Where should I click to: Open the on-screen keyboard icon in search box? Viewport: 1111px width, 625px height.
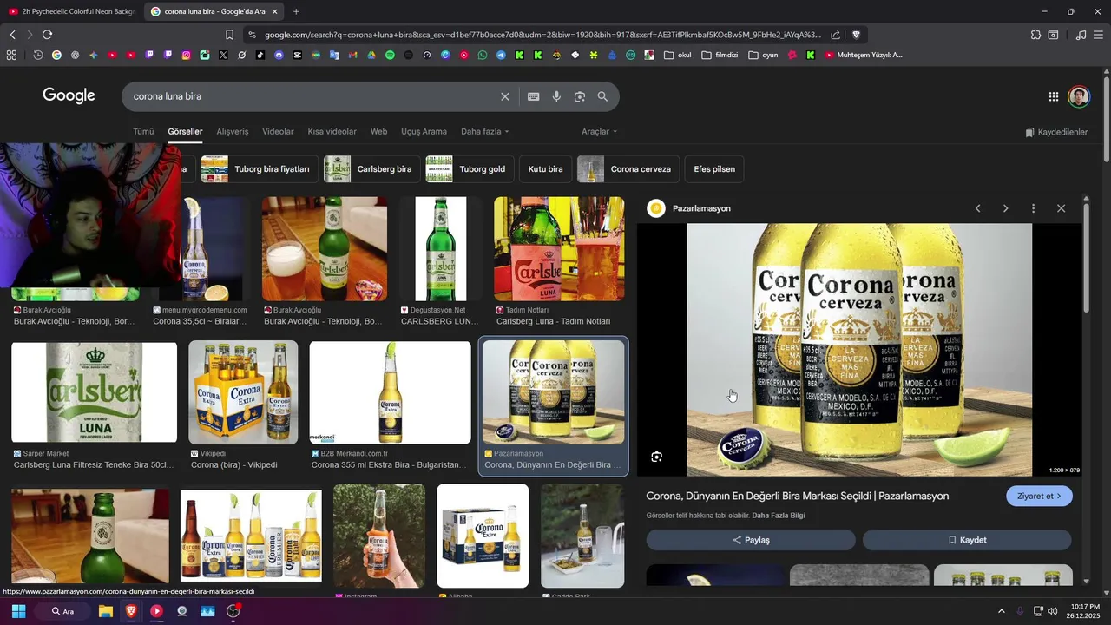[534, 96]
